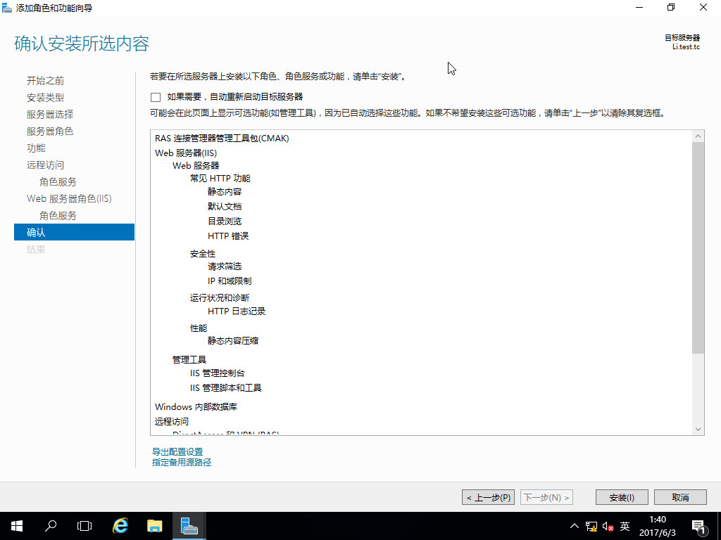Open File Explorer from taskbar
This screenshot has height=540, width=721.
[154, 526]
